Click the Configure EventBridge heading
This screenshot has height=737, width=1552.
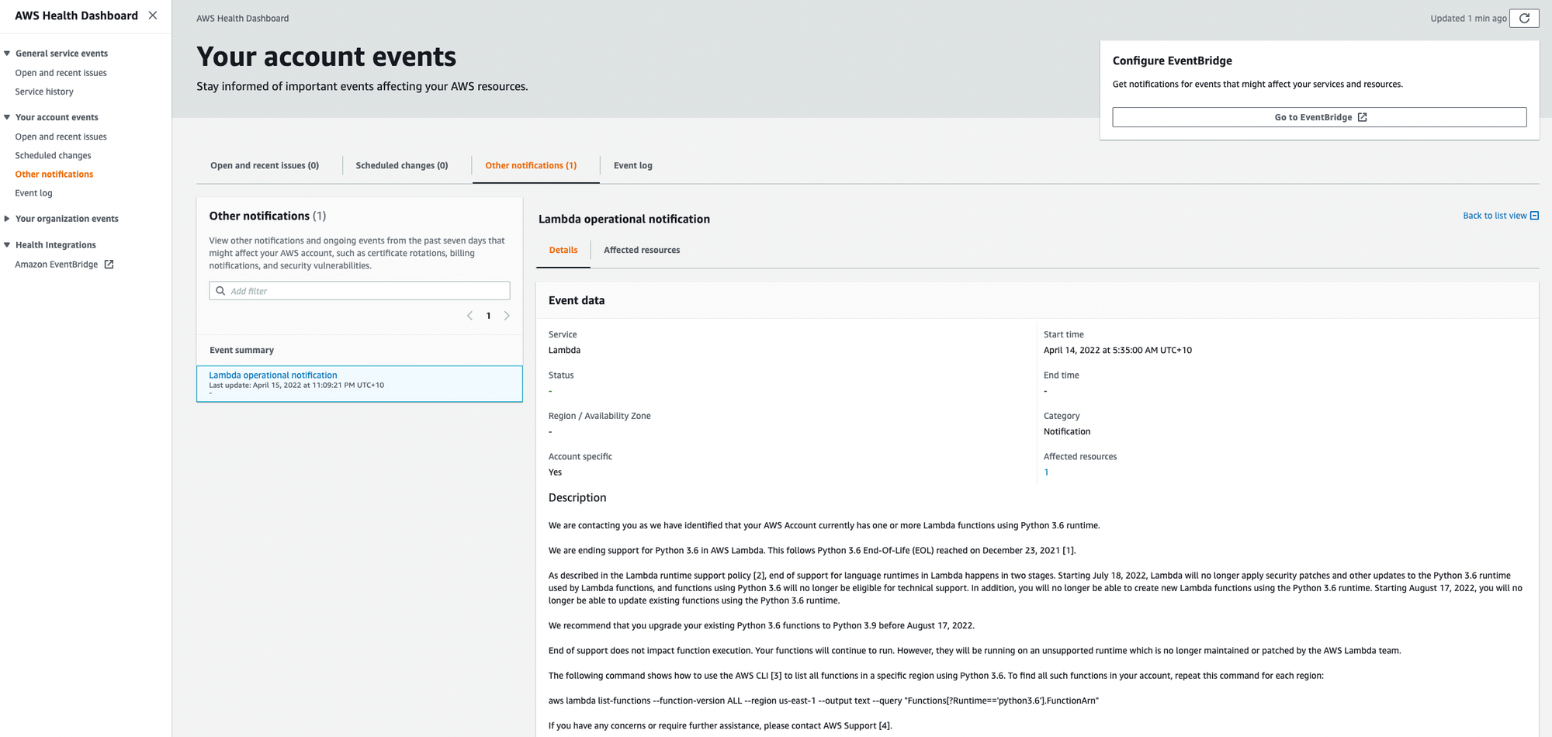click(1172, 61)
